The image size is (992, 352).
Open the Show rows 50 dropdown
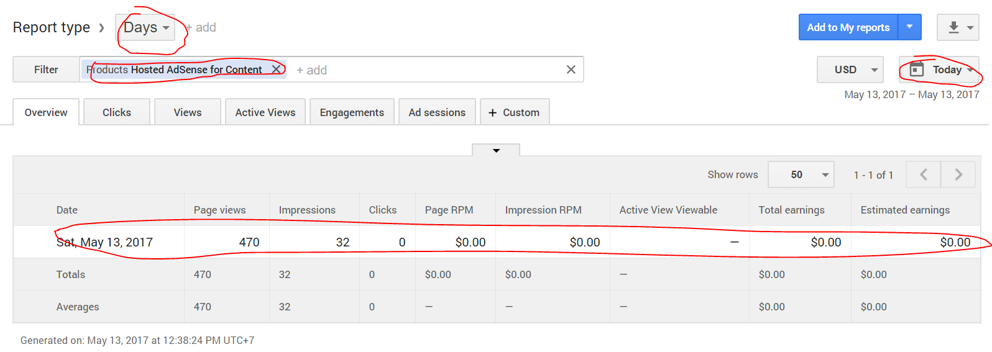pos(801,175)
